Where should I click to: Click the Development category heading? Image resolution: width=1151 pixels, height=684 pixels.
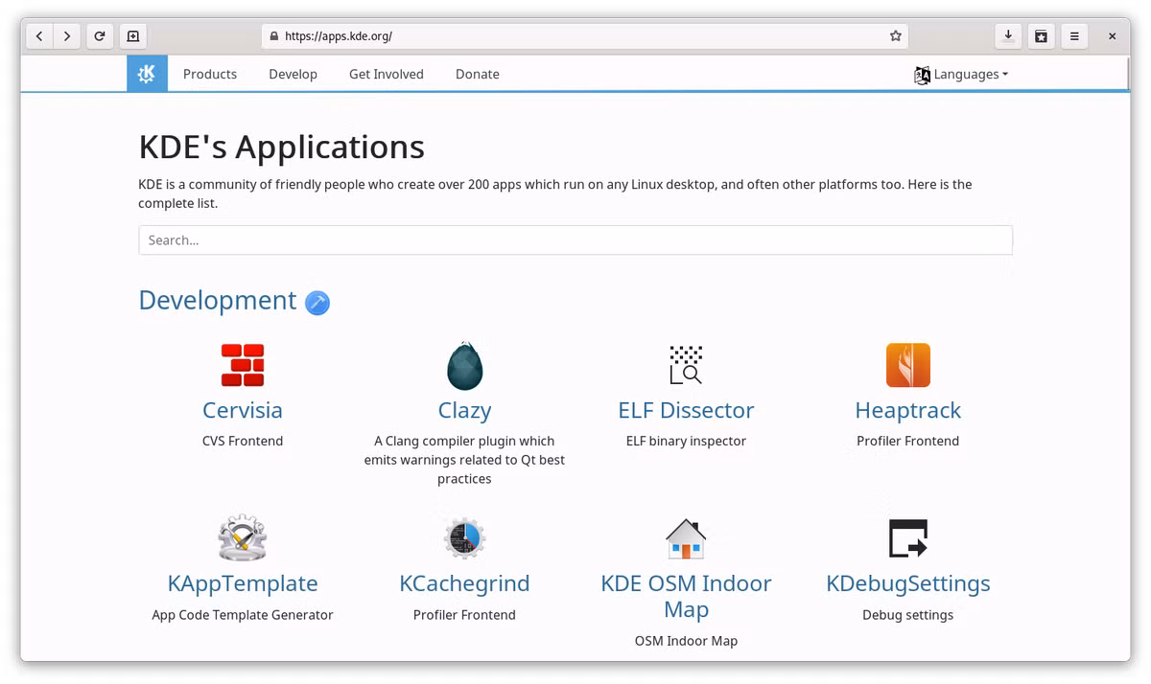(x=218, y=300)
